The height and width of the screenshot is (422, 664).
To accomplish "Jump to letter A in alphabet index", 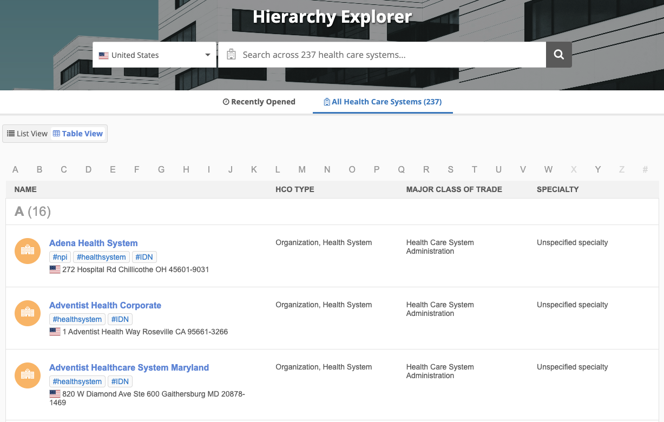I will (16, 169).
